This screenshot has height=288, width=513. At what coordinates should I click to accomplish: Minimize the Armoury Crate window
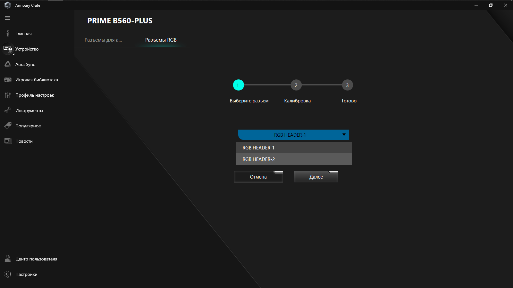476,5
